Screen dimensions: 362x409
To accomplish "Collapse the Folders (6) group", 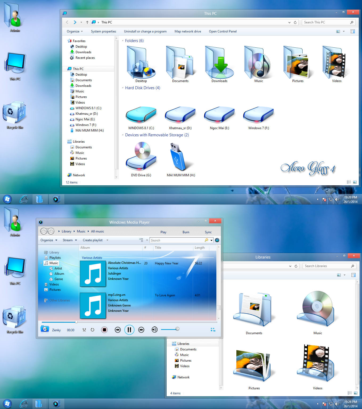I will [x=123, y=41].
